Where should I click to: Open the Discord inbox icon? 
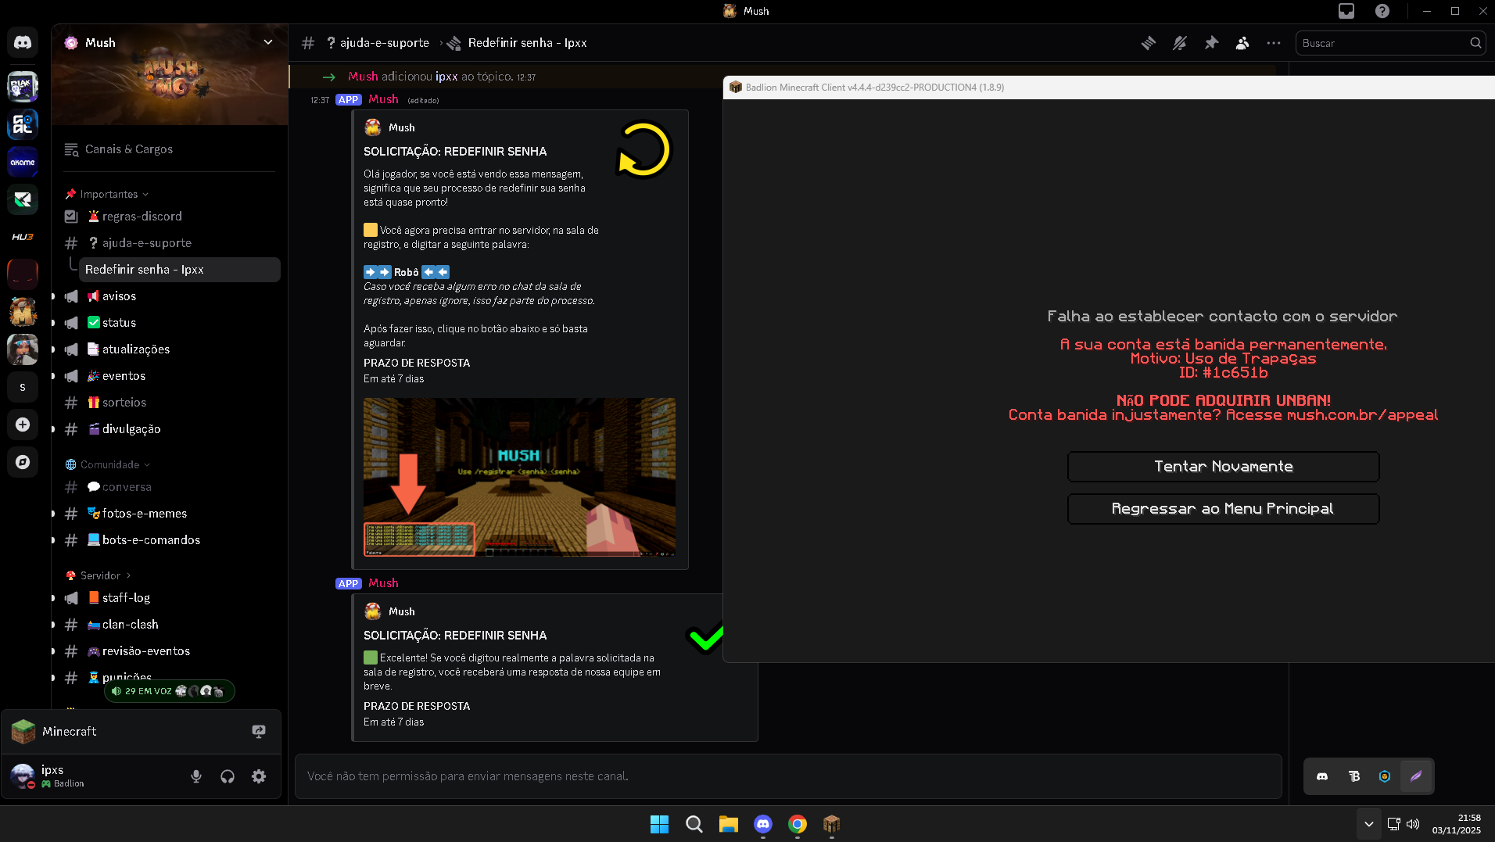click(1346, 11)
